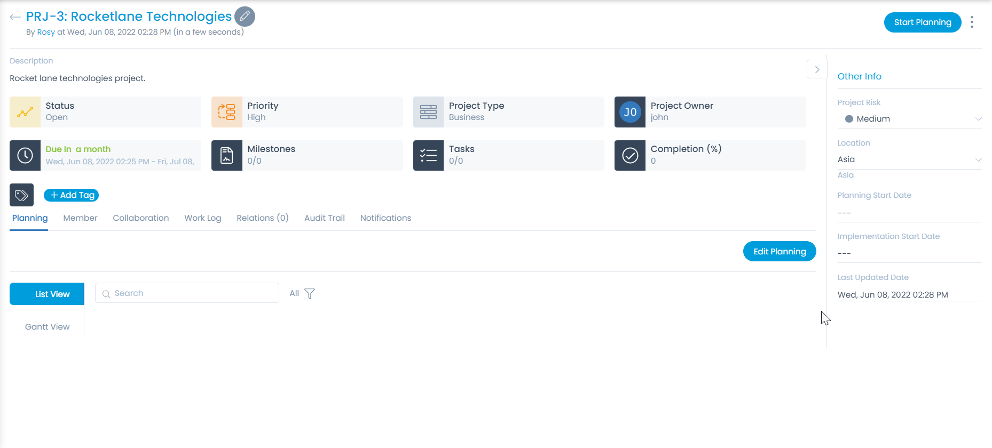The width and height of the screenshot is (992, 448).
Task: Click the JO project owner avatar
Action: (630, 112)
